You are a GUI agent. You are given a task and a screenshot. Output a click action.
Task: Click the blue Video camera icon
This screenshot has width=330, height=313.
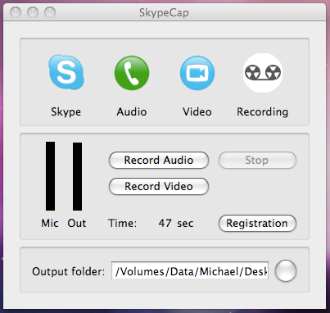(x=197, y=73)
